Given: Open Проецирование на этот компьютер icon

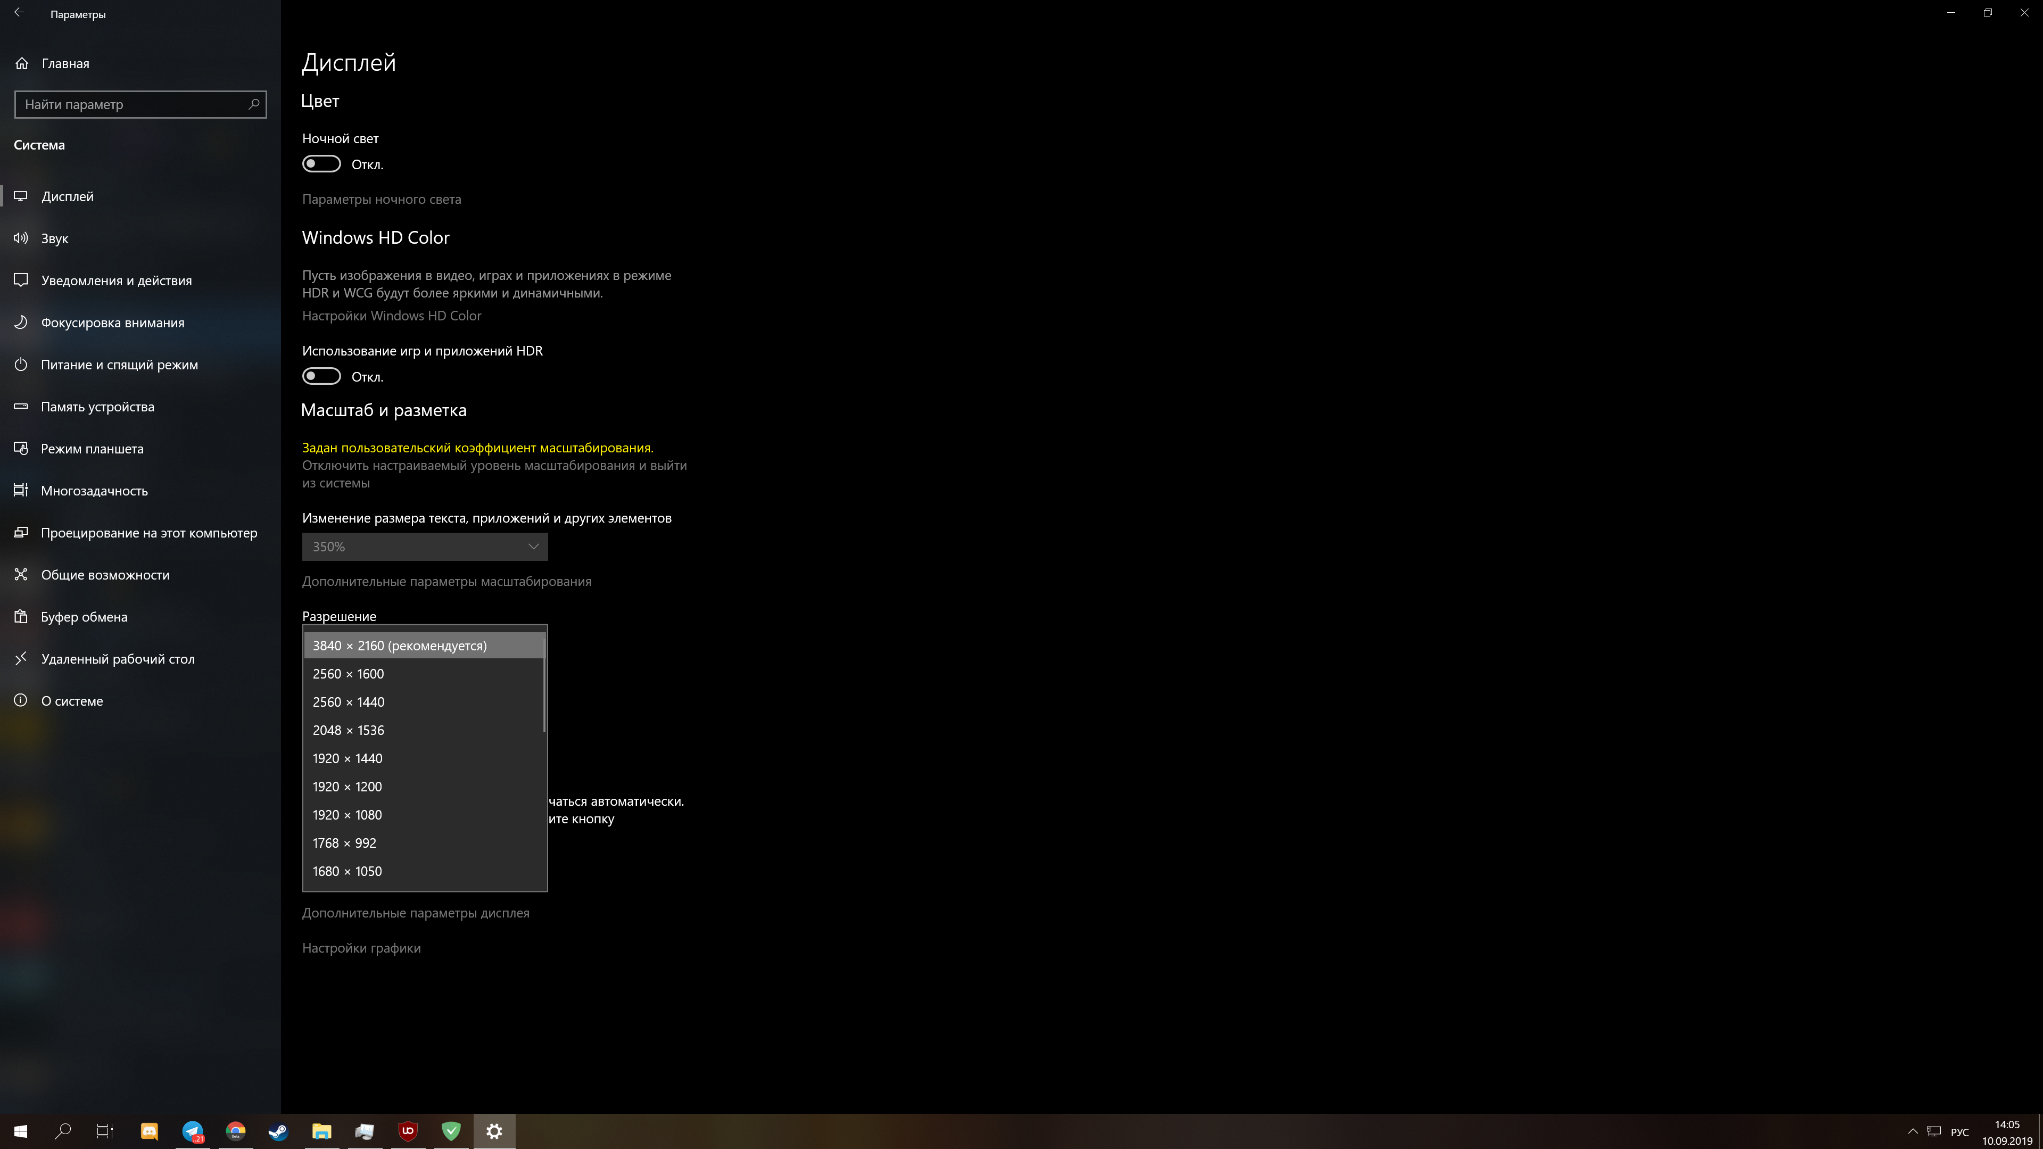Looking at the screenshot, I should [21, 532].
